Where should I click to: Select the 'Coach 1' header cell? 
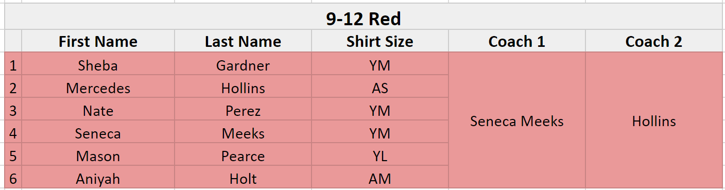click(517, 41)
